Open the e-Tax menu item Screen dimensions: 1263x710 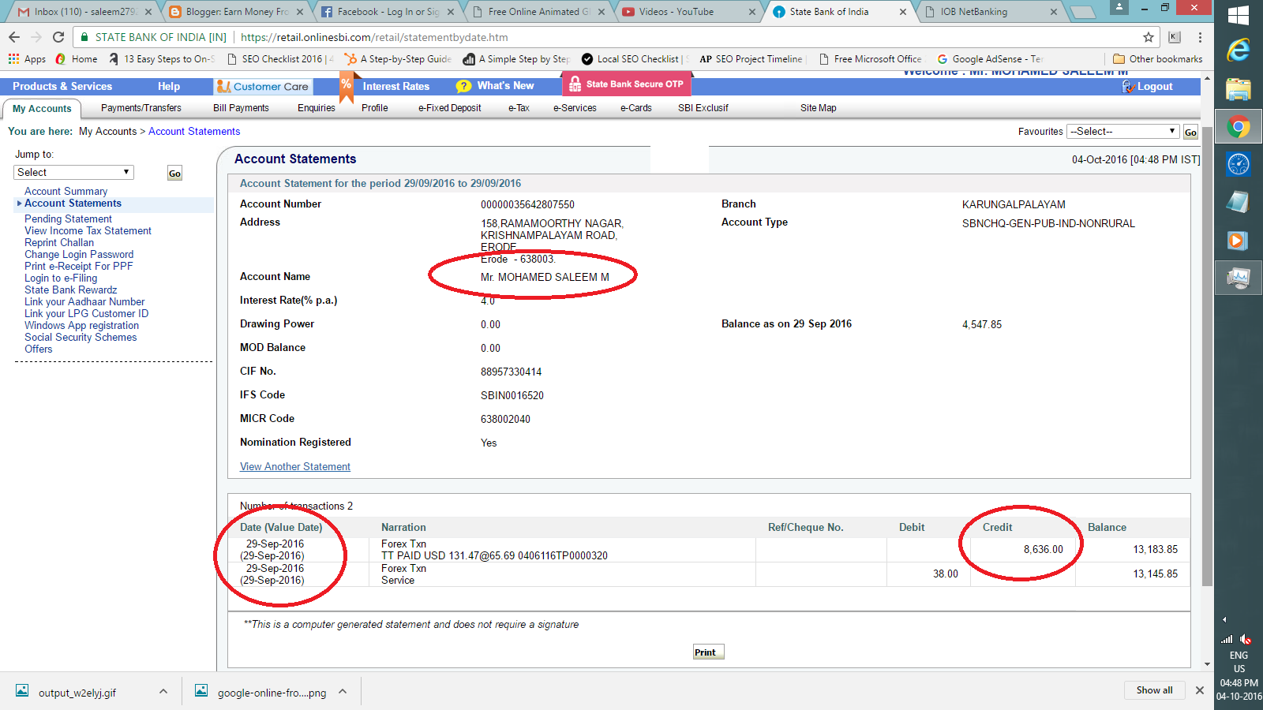tap(519, 108)
